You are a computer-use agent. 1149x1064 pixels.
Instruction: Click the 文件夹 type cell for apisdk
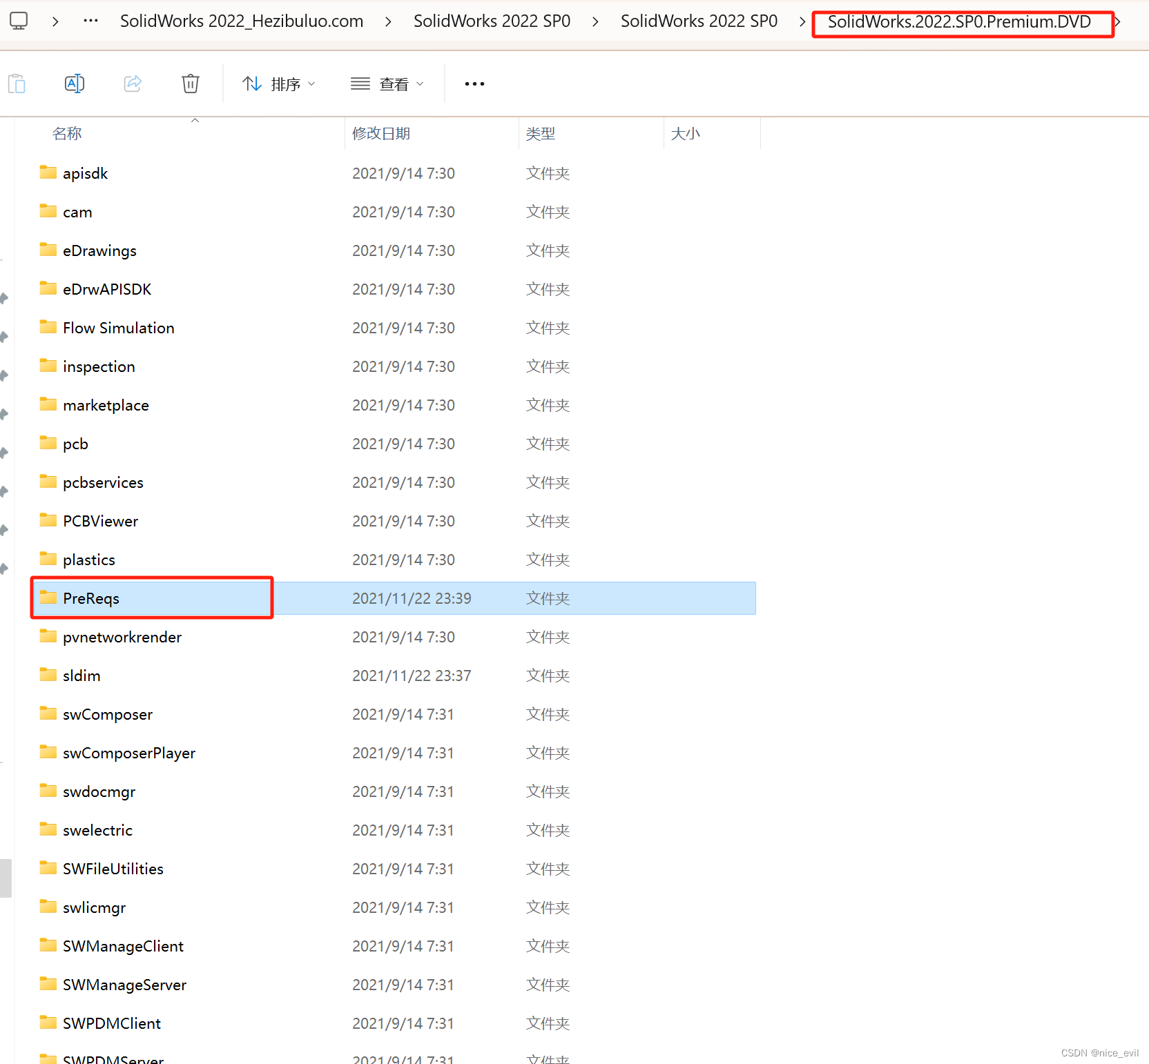tap(548, 174)
